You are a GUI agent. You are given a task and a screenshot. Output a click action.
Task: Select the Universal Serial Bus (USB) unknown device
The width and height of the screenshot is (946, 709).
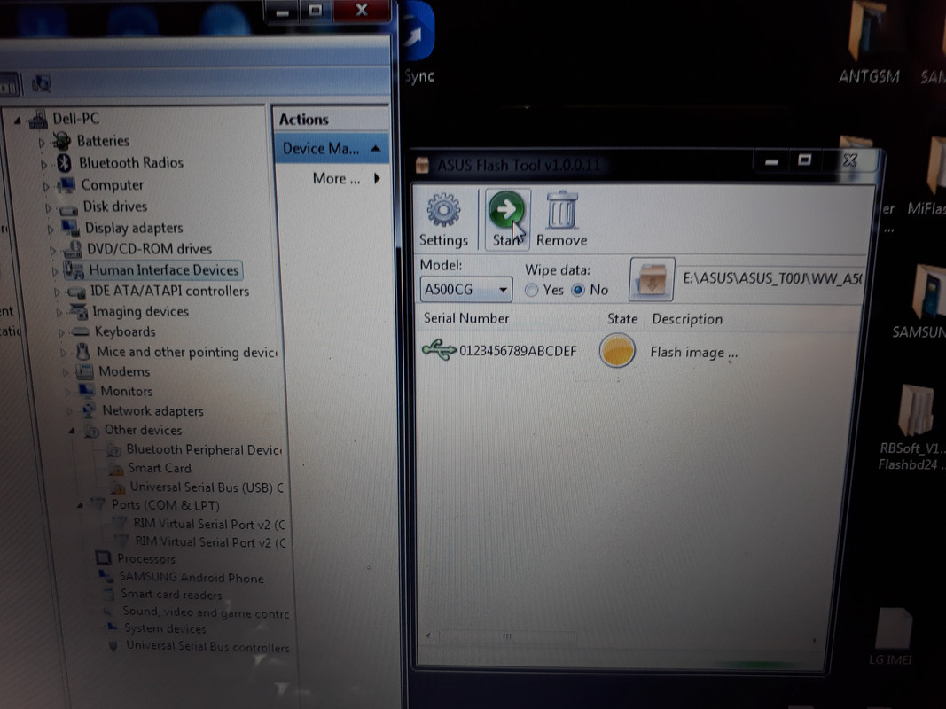(207, 487)
